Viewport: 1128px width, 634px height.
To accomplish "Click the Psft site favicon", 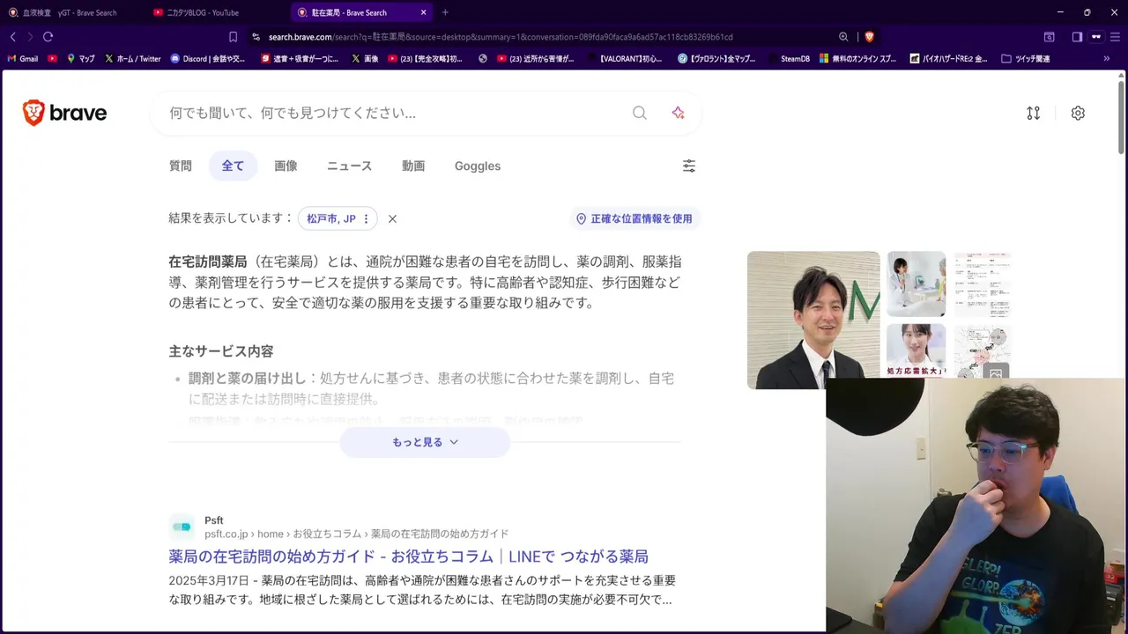I will pyautogui.click(x=182, y=527).
